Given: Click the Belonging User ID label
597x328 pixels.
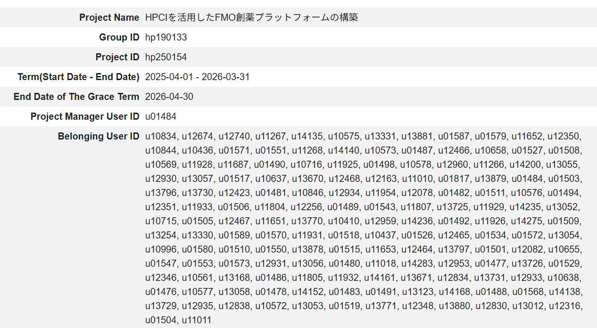Looking at the screenshot, I should pos(99,136).
